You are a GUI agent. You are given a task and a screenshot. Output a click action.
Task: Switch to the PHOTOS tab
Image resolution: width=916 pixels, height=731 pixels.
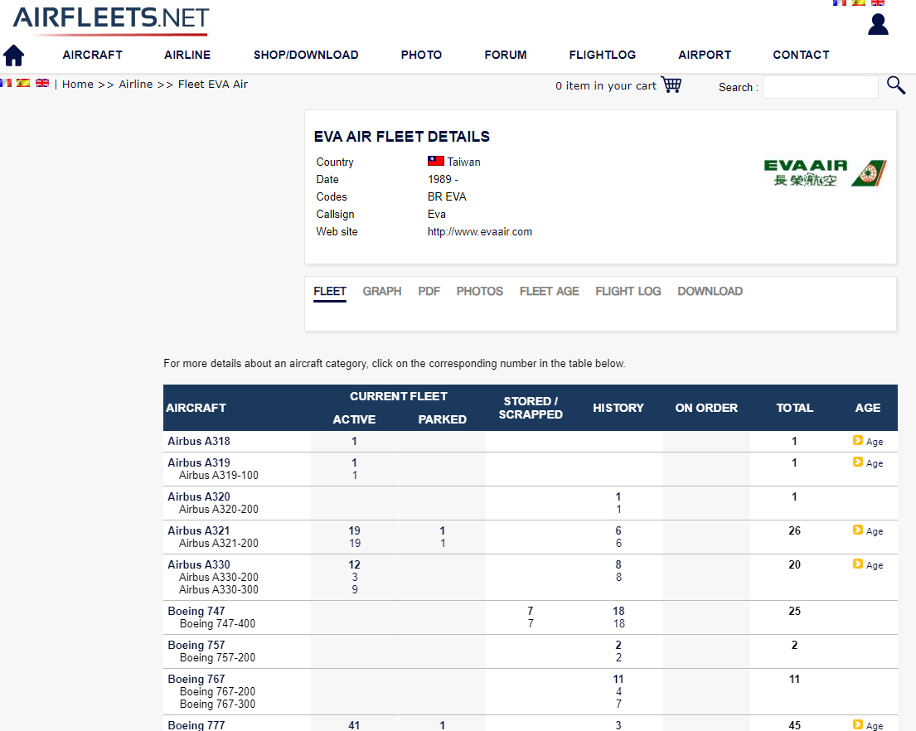click(x=480, y=292)
